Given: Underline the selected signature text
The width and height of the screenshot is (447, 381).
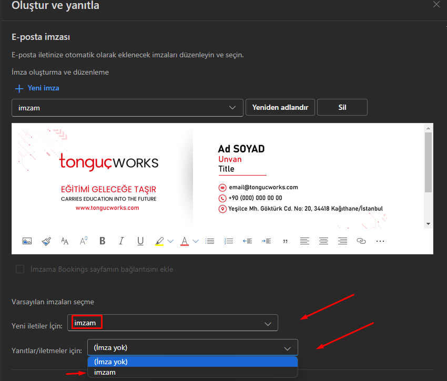Looking at the screenshot, I should (140, 241).
